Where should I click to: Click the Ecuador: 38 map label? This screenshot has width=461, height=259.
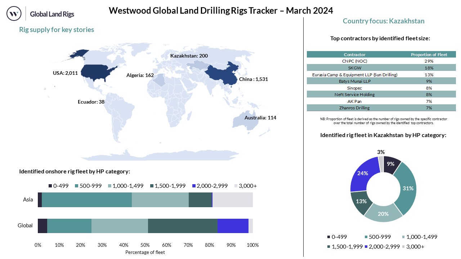tap(91, 102)
